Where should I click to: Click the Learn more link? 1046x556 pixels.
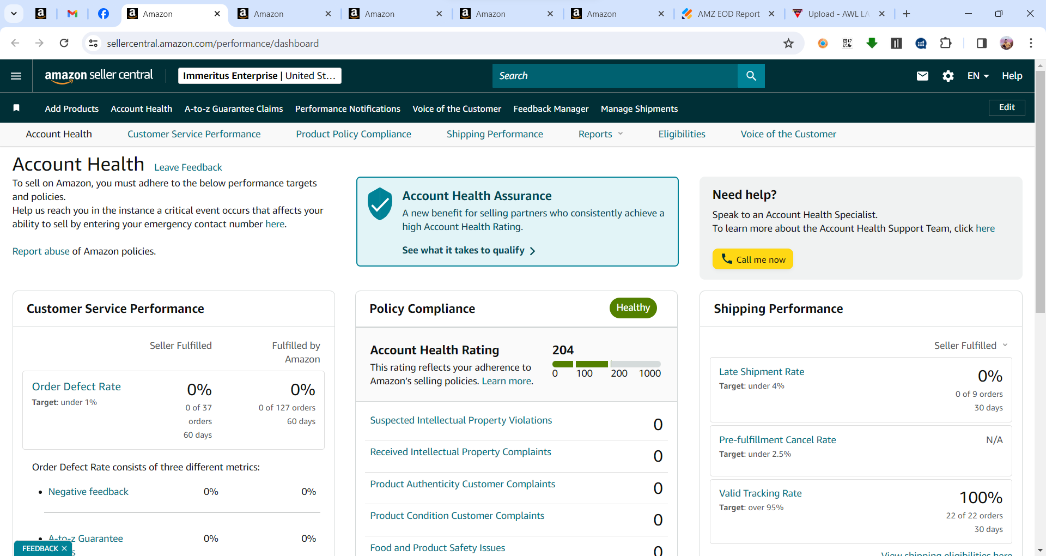pyautogui.click(x=506, y=381)
